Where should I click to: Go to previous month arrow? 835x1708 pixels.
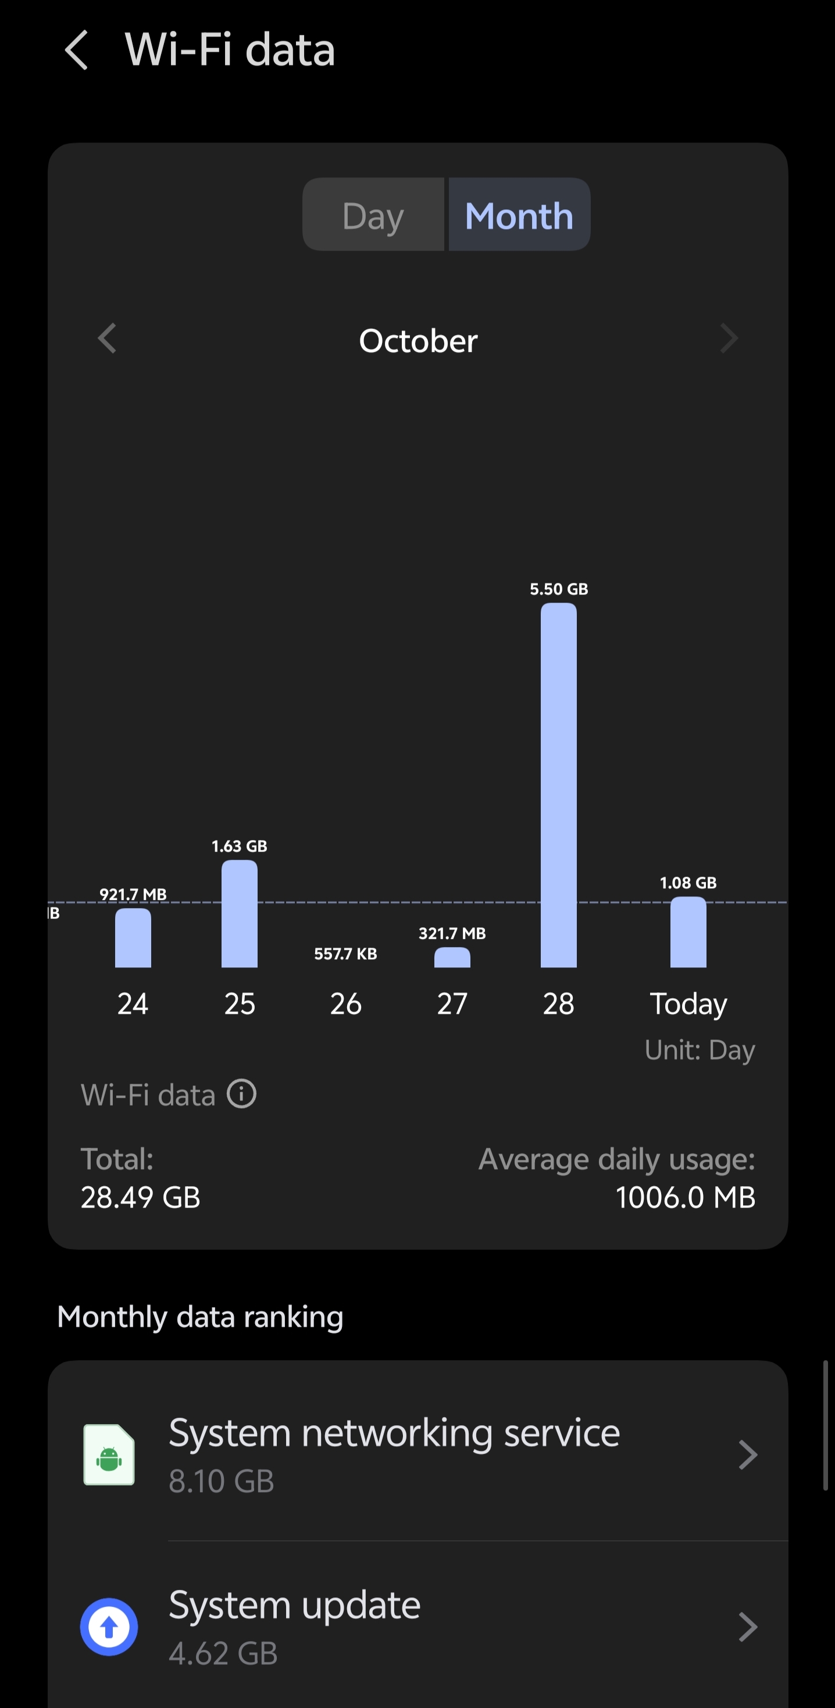click(x=108, y=339)
